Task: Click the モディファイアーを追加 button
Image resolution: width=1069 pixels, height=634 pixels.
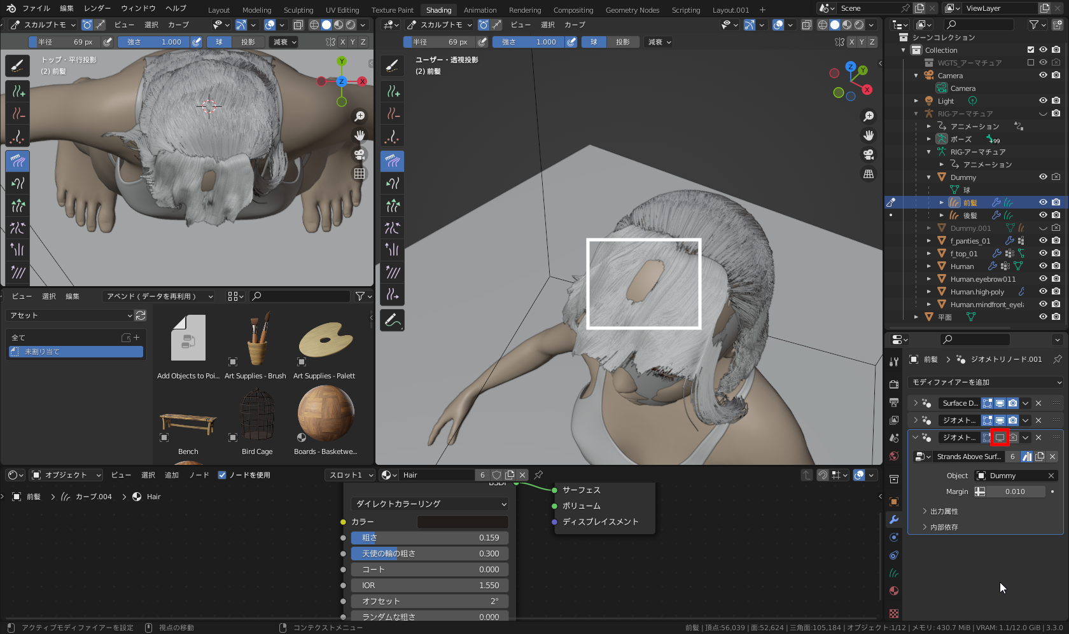Action: coord(985,382)
